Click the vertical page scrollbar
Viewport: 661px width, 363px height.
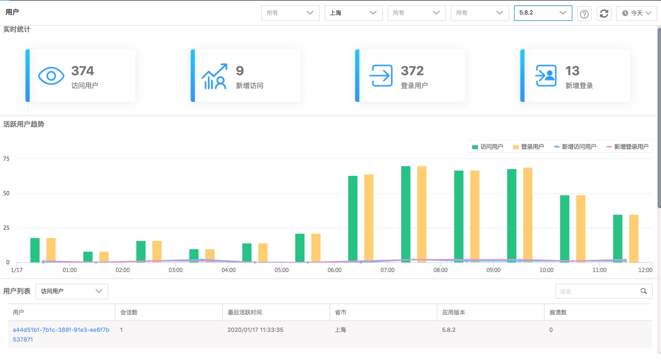click(659, 118)
